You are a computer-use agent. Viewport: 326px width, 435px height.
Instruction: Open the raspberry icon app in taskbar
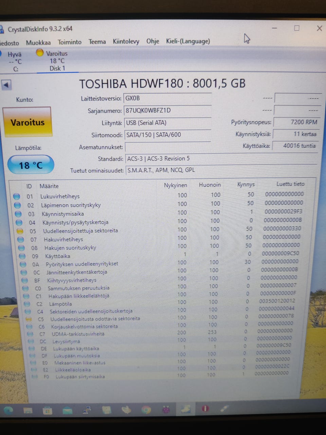(x=166, y=410)
